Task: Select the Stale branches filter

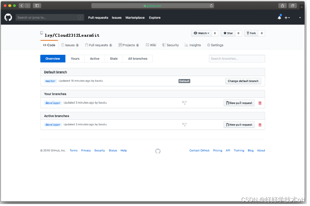Action: 114,59
